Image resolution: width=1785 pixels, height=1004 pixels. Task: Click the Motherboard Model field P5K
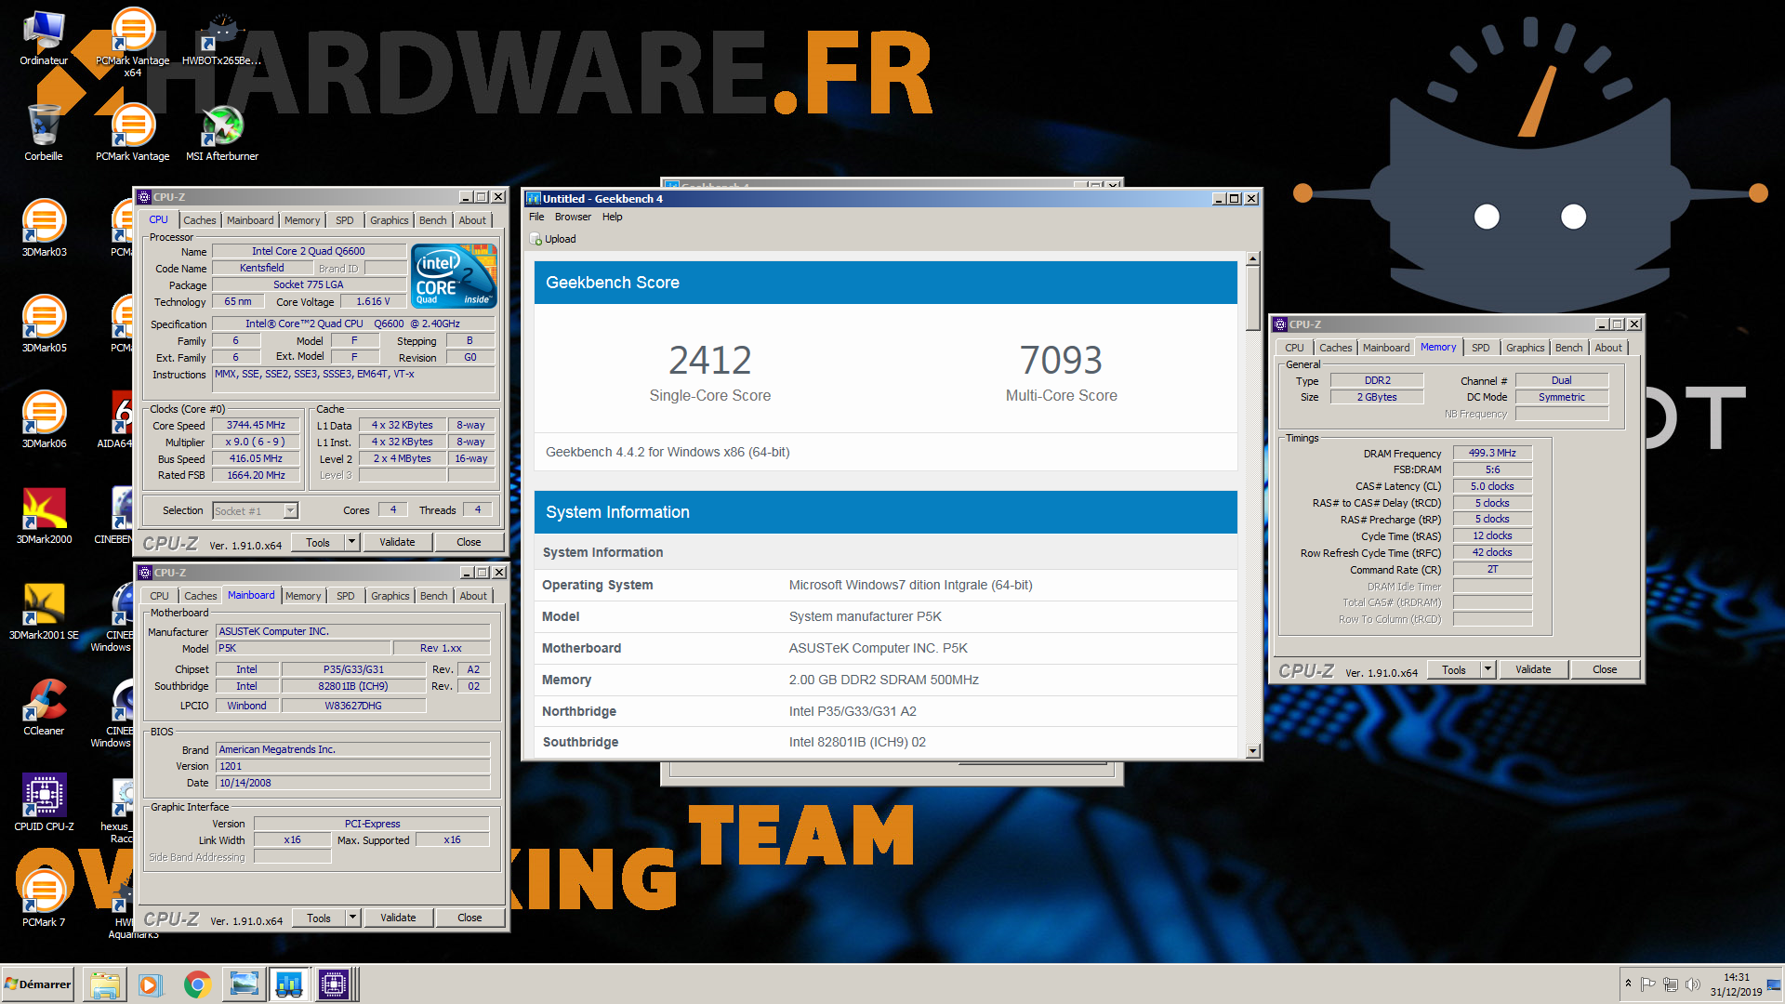302,649
